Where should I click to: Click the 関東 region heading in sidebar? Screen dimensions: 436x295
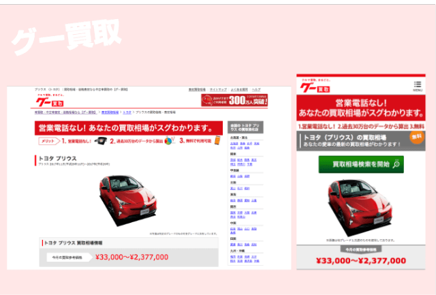click(x=233, y=154)
